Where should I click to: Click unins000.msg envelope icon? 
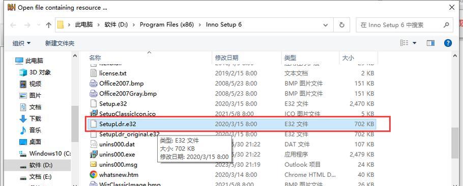(x=93, y=165)
